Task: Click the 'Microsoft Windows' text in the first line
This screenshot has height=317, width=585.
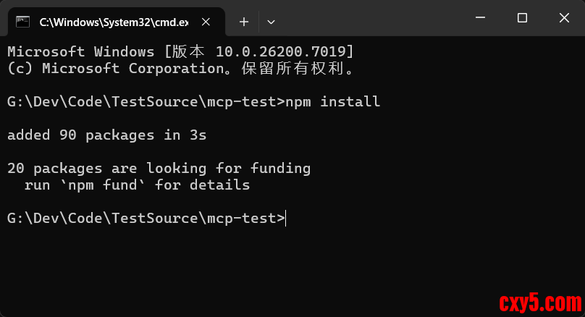Action: 80,52
